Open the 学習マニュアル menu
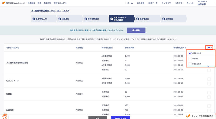Image resolution: width=216 pixels, height=119 pixels. click(60, 3)
